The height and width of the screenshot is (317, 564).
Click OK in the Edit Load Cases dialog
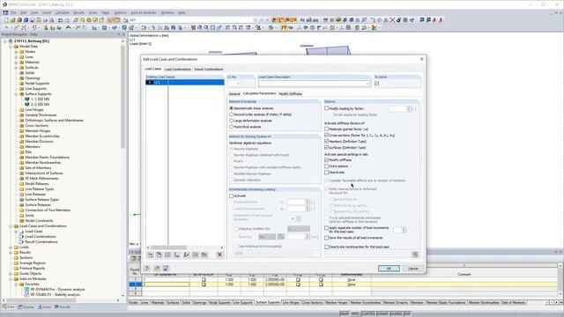coord(389,269)
